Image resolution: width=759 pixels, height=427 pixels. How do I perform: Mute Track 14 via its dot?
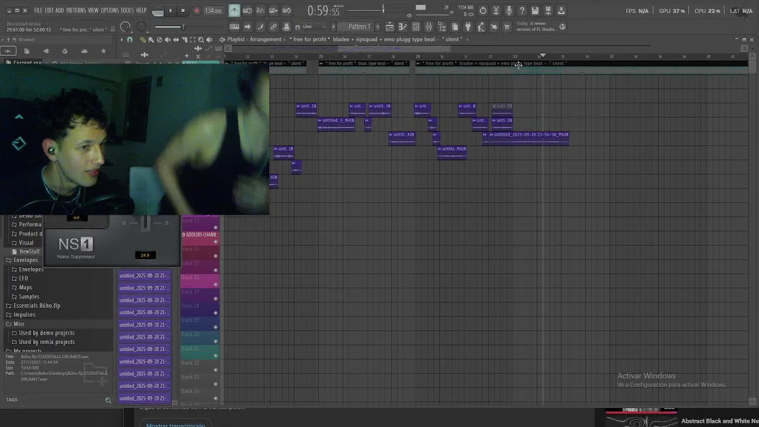click(x=215, y=256)
